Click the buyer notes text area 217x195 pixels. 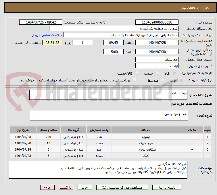coord(98,170)
